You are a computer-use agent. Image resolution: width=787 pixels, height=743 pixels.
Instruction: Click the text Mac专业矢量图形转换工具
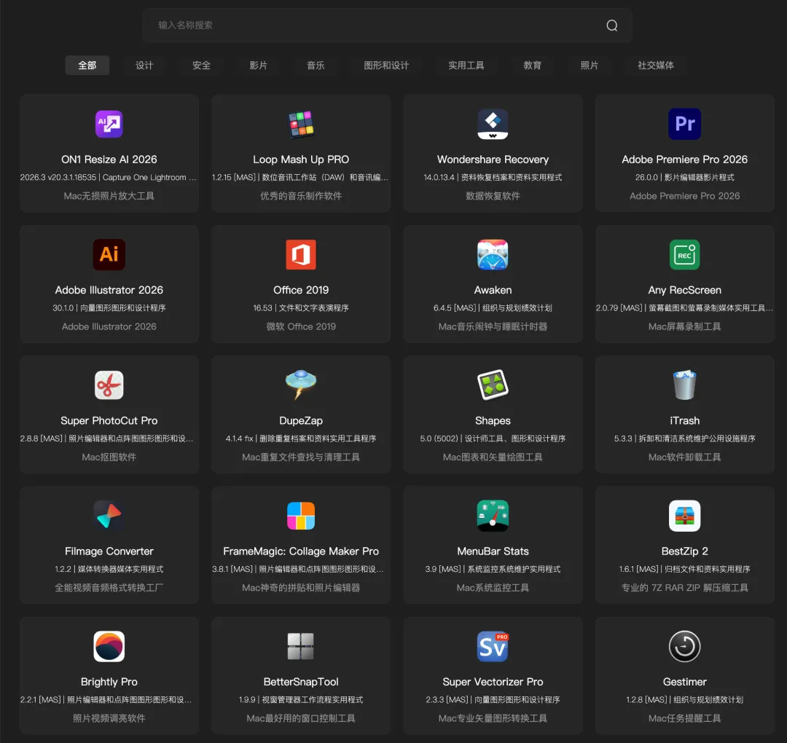pyautogui.click(x=493, y=718)
